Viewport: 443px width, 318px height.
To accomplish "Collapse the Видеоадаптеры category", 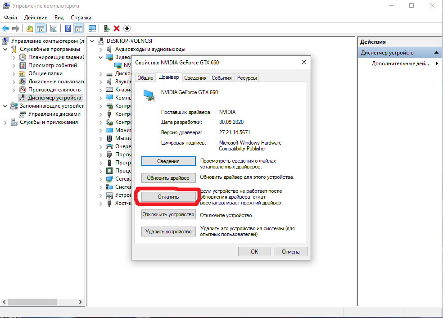I will point(100,57).
